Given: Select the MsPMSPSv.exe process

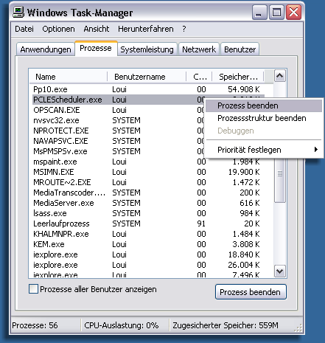Looking at the screenshot, I should 118,151.
